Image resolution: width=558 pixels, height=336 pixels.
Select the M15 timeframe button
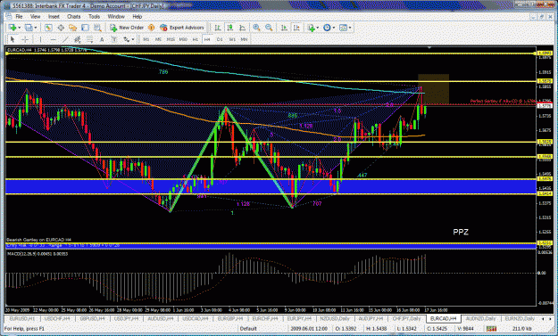tap(171, 39)
